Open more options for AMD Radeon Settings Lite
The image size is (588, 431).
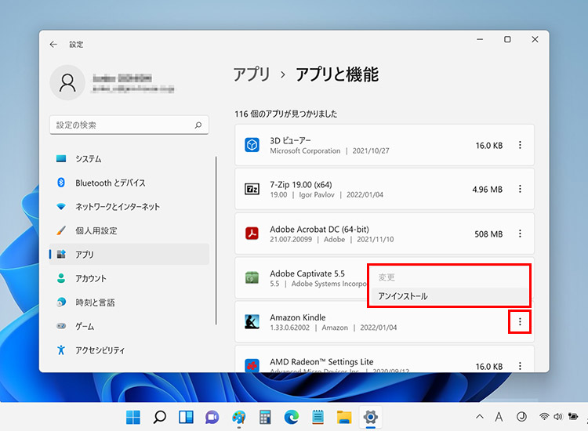(520, 365)
